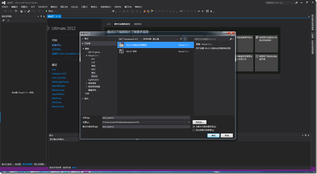Click 确定 button in dialog

pos(214,136)
